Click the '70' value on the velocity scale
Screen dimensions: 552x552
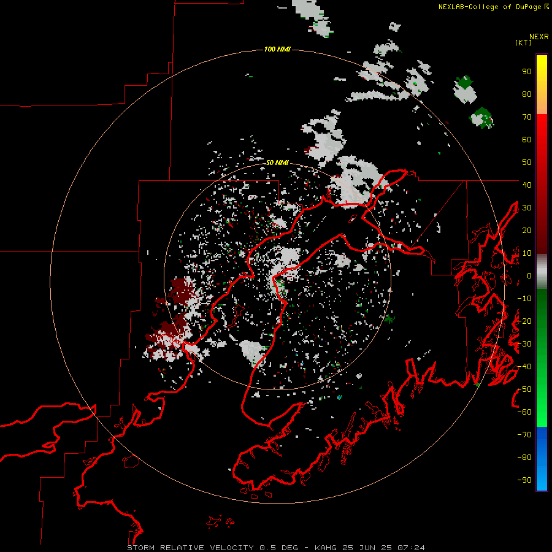pos(527,117)
